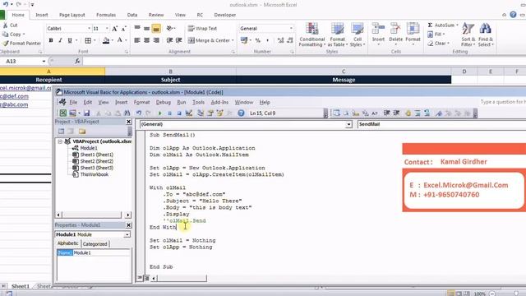Run the macro with the green play icon

coord(160,113)
